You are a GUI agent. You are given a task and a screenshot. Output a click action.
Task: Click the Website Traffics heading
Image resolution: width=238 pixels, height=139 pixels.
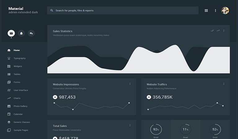point(157,84)
